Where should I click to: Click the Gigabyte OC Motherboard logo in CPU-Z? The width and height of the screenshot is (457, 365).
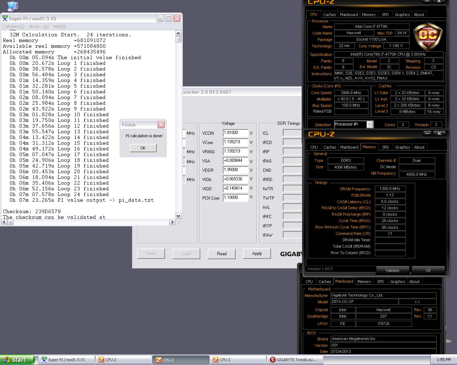(428, 37)
